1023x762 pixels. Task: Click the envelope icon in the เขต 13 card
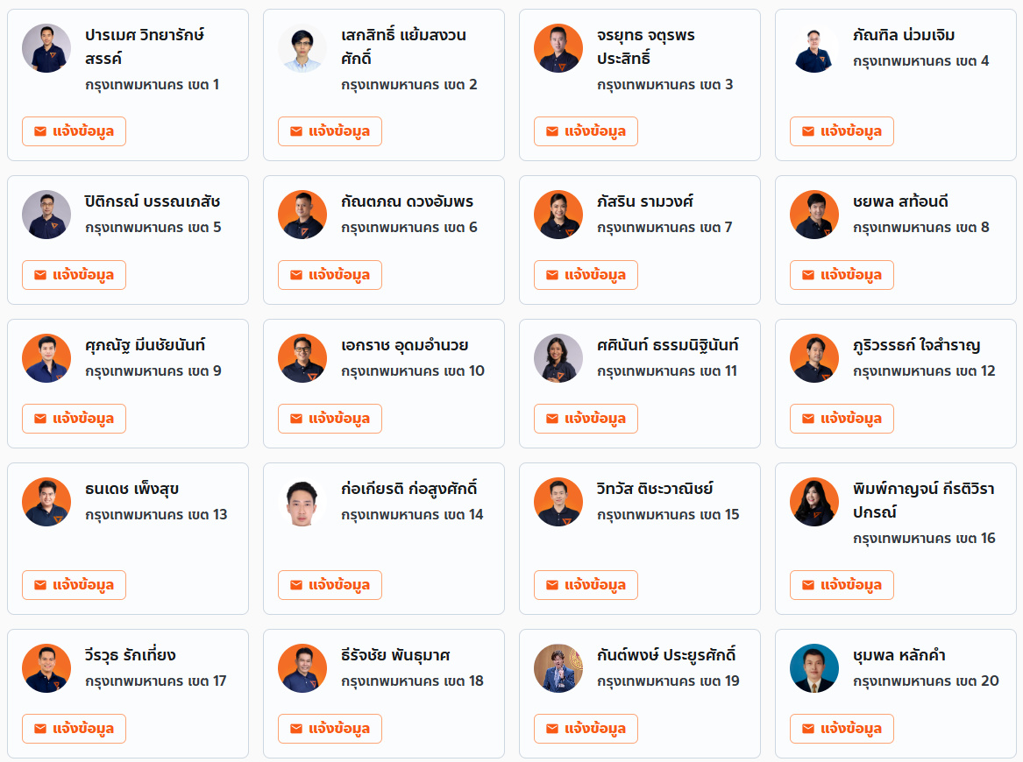pos(40,585)
